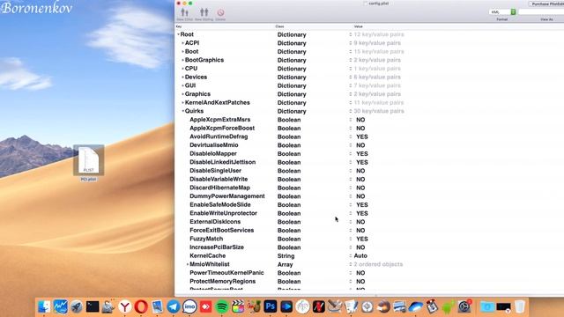The image size is (564, 317).
Task: Select the ForceExitBootServices key
Action: [x=221, y=231]
